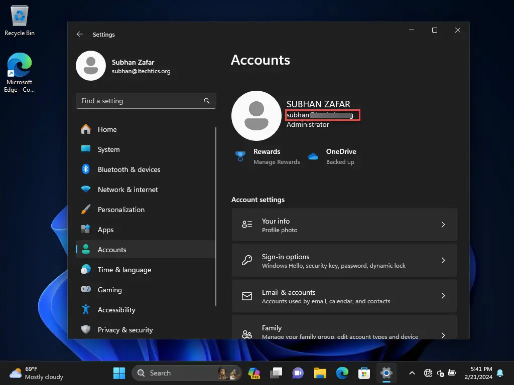This screenshot has width=514, height=385.
Task: Expand the Sign-in options row chevron
Action: click(x=443, y=260)
